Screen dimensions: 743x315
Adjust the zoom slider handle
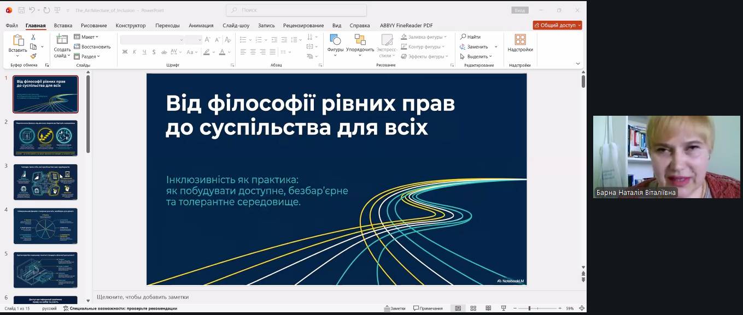529,308
